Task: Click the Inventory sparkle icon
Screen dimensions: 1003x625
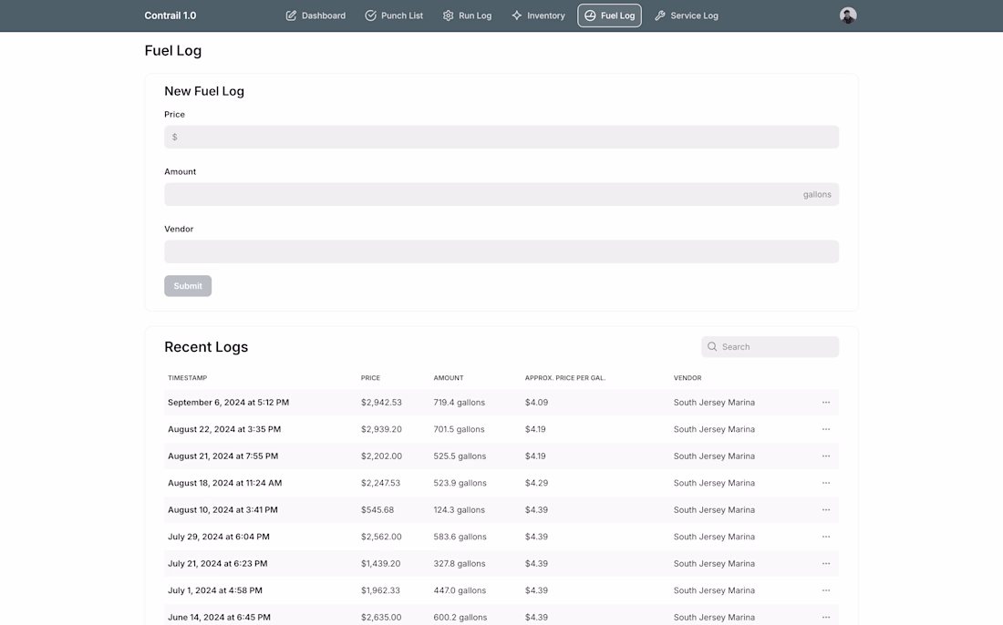Action: click(516, 15)
